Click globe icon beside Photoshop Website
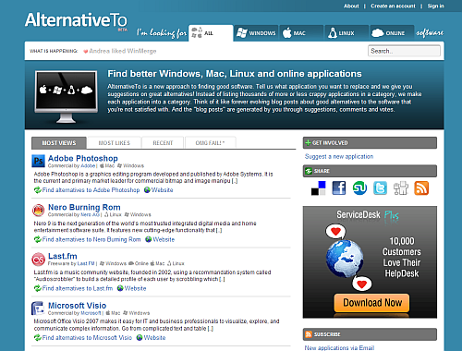Screen dimensions: 462x351 (147, 190)
